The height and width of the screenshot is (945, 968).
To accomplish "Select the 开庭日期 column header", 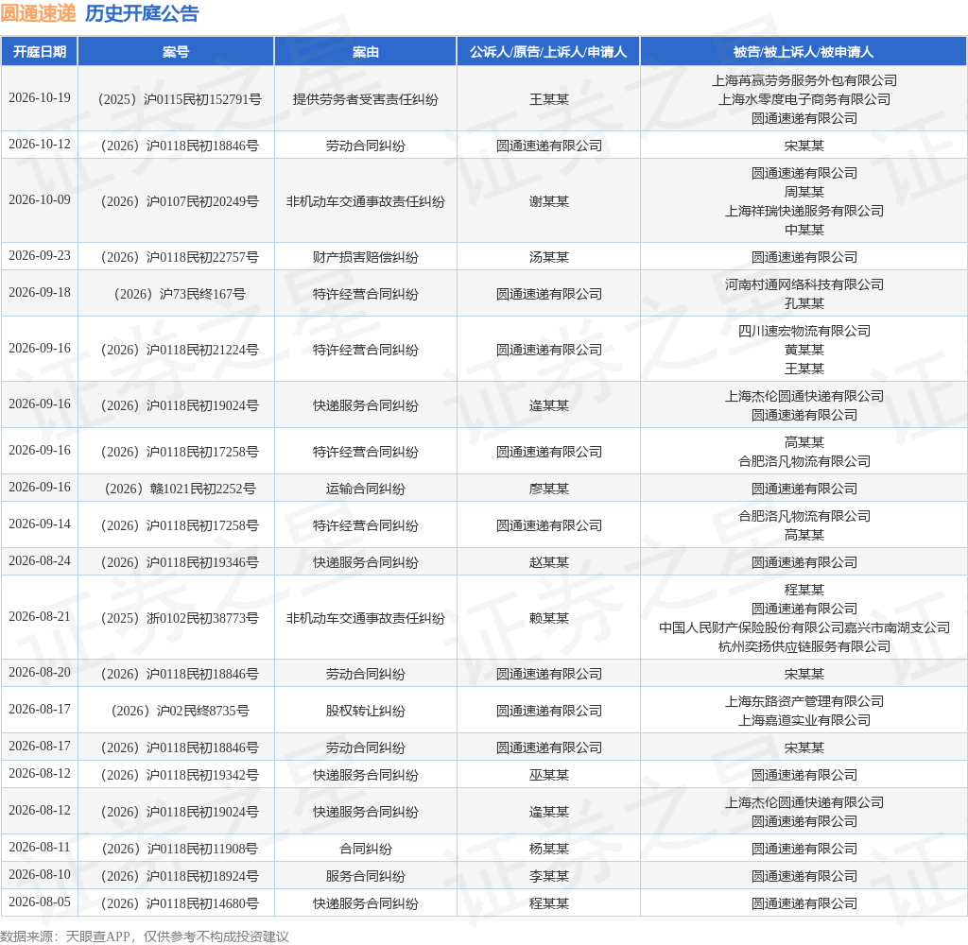I will (x=40, y=52).
